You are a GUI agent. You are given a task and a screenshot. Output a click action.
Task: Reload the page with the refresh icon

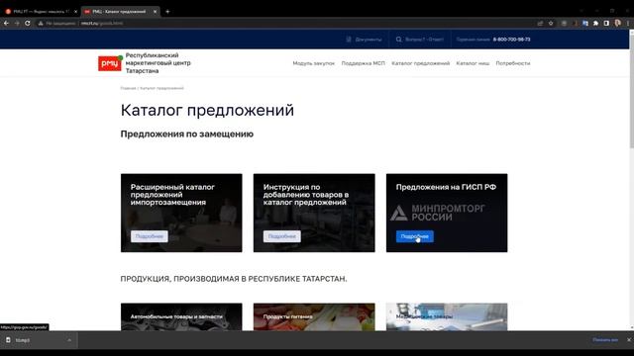28,24
